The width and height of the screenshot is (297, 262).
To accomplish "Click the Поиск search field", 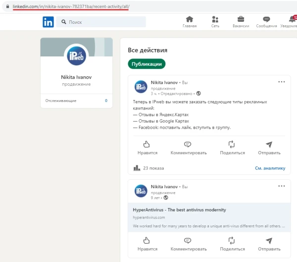I will (101, 22).
